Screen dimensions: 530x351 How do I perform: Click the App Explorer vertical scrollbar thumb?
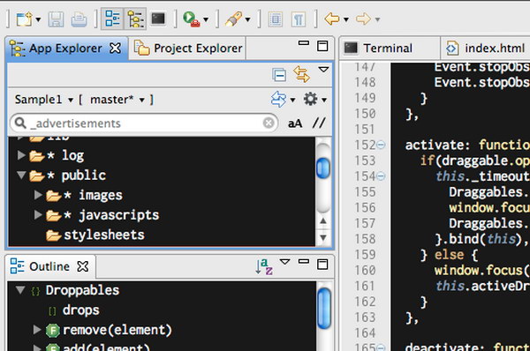click(x=323, y=168)
